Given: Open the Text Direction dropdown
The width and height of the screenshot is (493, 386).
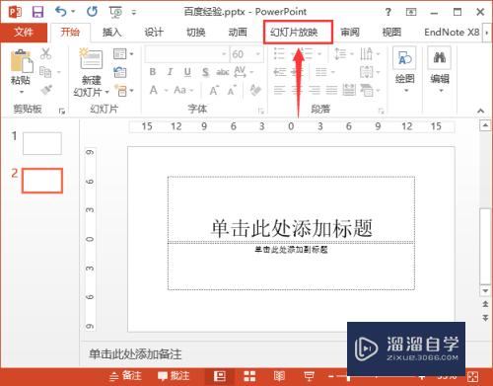Looking at the screenshot, I should tap(370, 53).
